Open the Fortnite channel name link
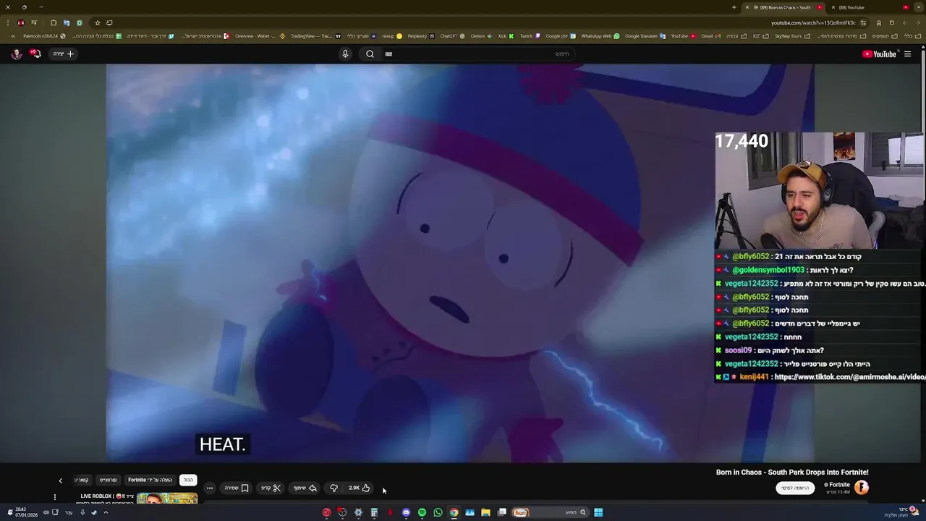This screenshot has height=521, width=926. pos(838,485)
